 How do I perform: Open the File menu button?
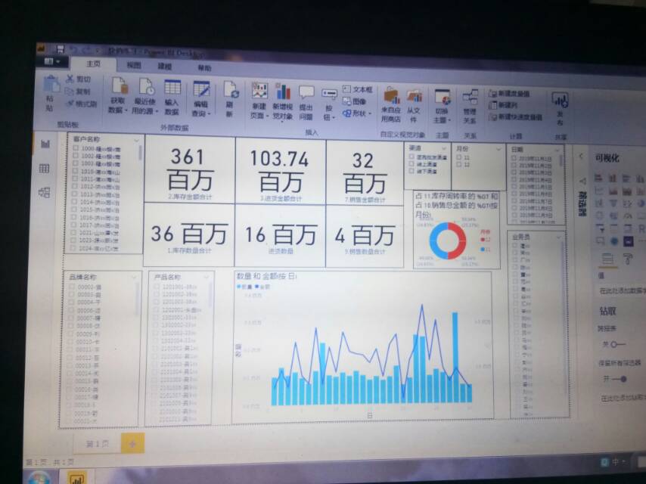[x=52, y=62]
